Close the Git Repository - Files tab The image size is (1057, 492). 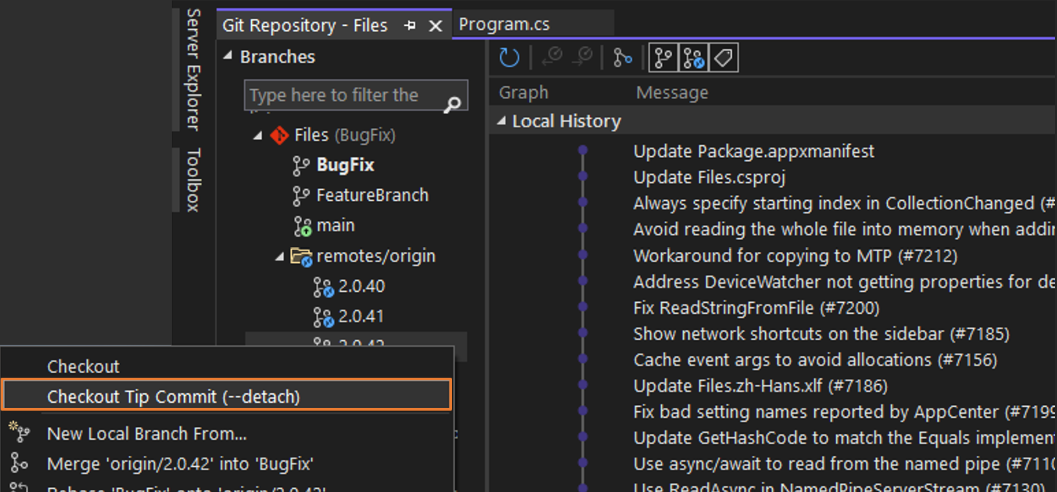coord(436,26)
